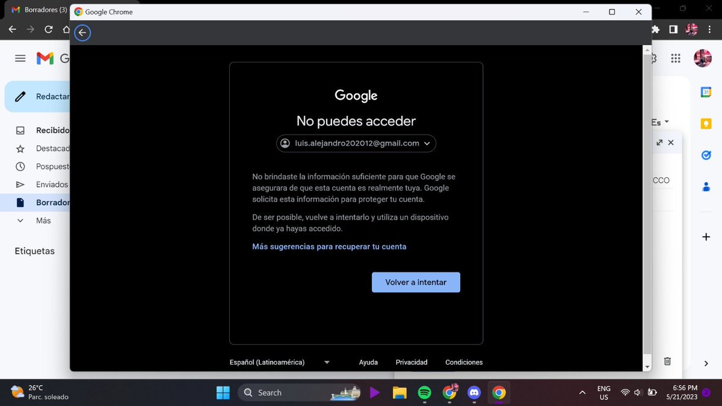Open Discord from taskbar

coord(474,393)
